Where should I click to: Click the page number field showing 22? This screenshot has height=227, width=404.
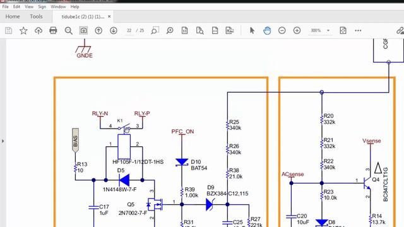129,31
